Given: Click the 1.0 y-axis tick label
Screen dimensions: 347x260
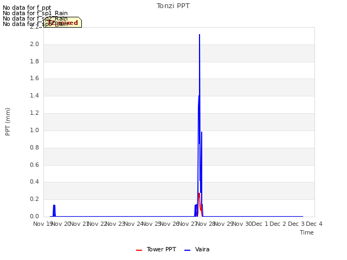Looking at the screenshot, I should pyautogui.click(x=34, y=130).
